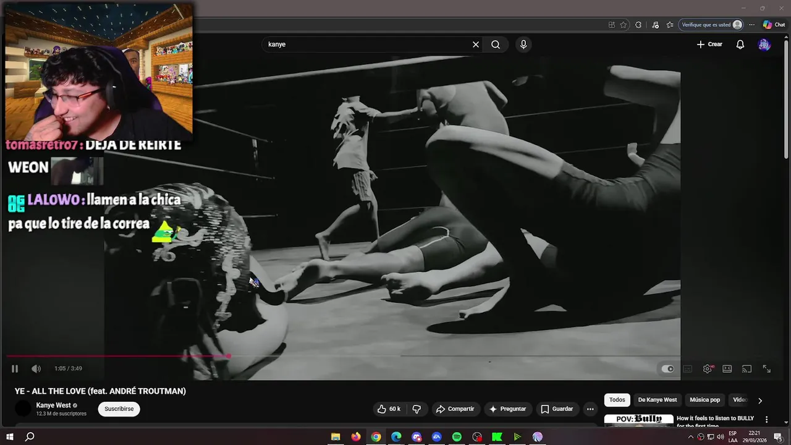This screenshot has width=791, height=445.
Task: Open more actions ellipsis beside Guardar
Action: pyautogui.click(x=590, y=409)
